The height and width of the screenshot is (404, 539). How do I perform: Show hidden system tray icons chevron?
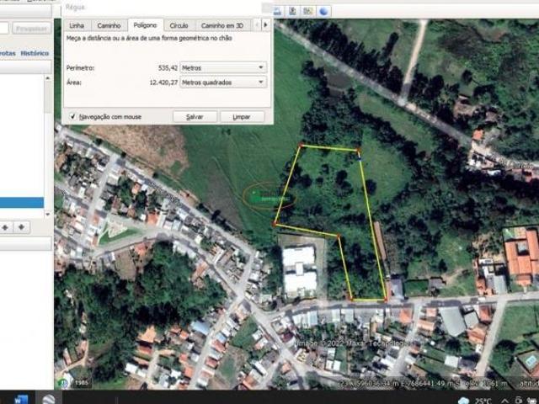[x=504, y=401]
